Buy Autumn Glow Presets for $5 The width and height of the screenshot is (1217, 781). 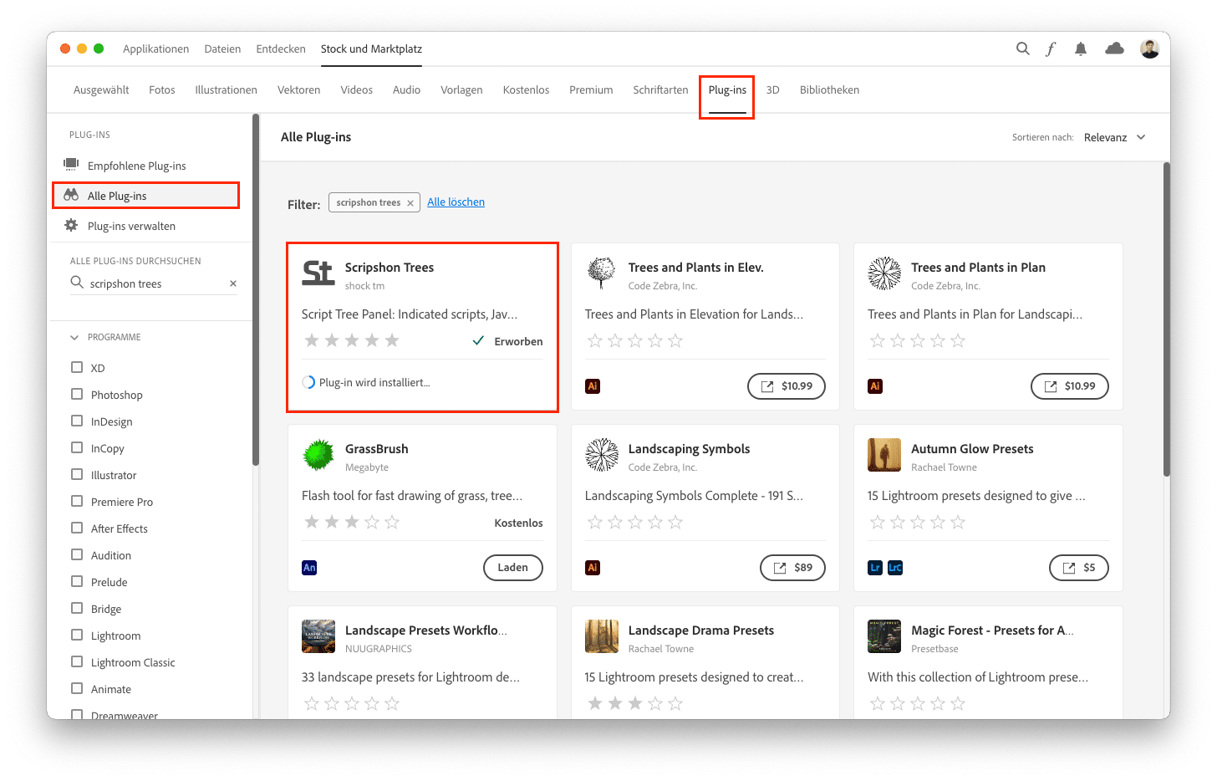point(1079,568)
